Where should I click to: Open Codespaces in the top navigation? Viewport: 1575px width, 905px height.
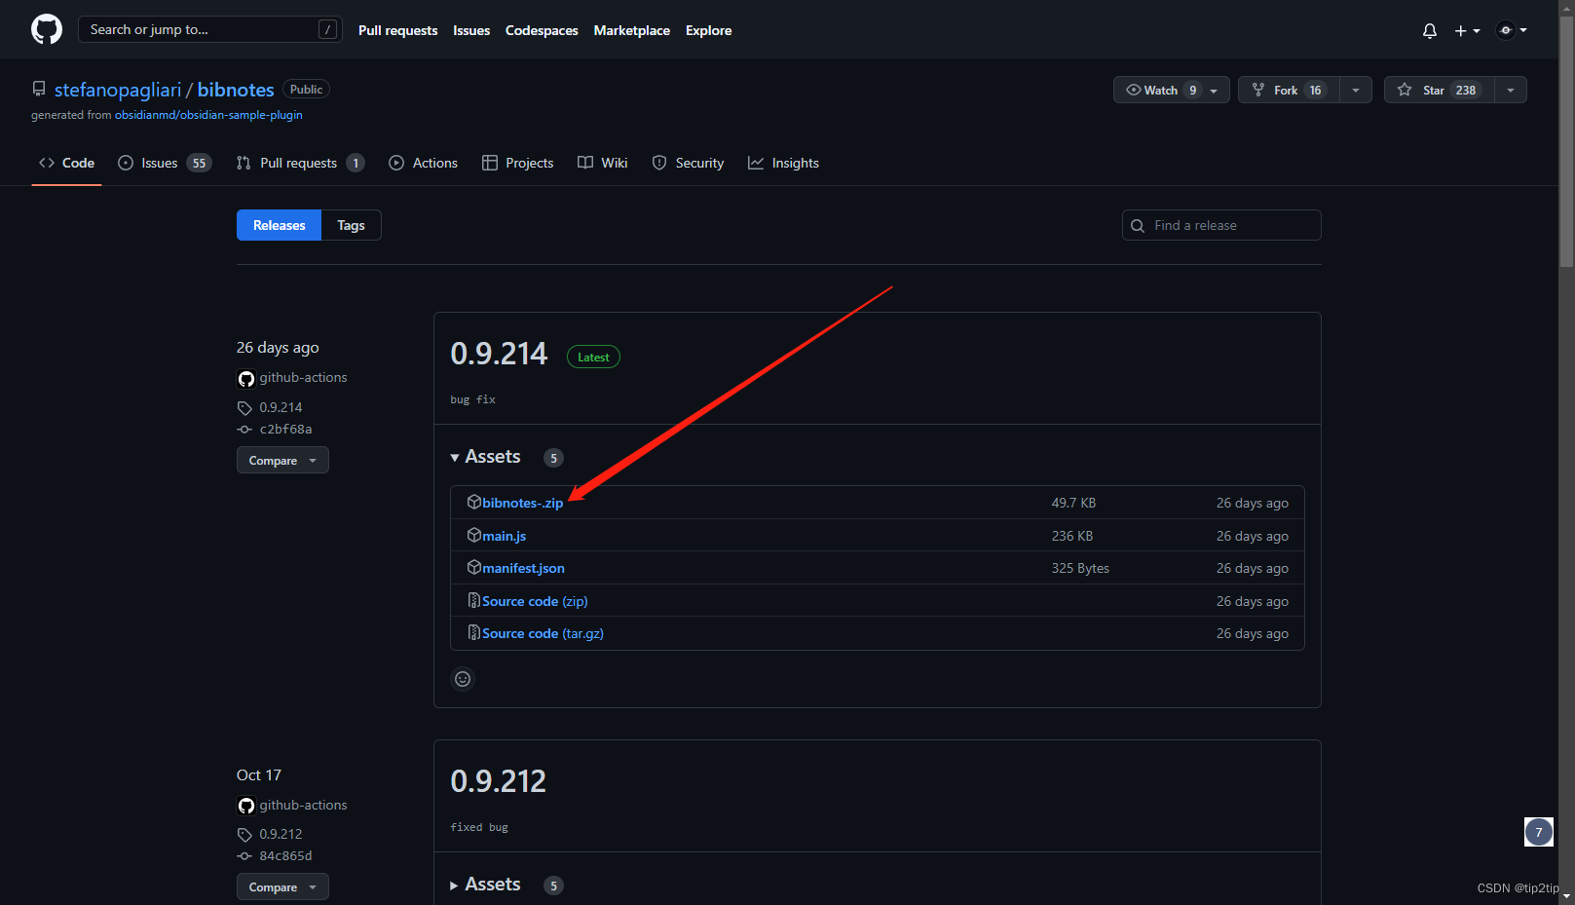[542, 30]
